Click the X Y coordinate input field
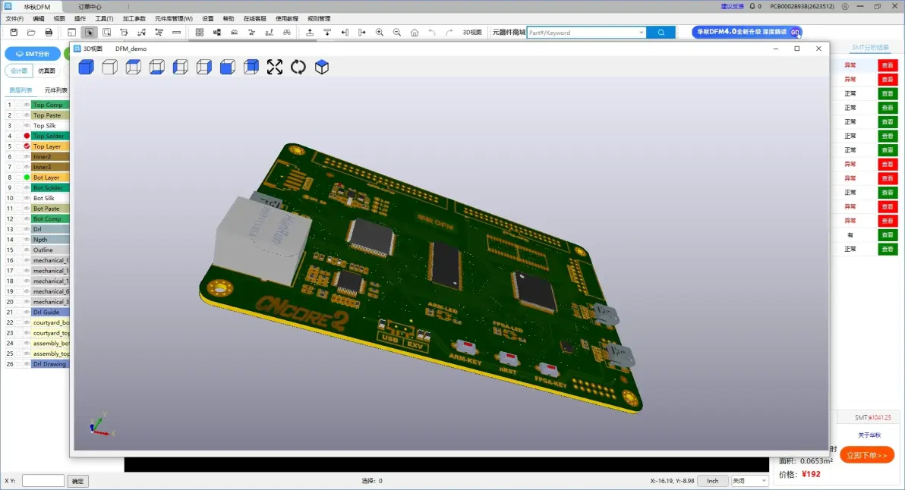Viewport: 905px width, 490px height. (43, 481)
